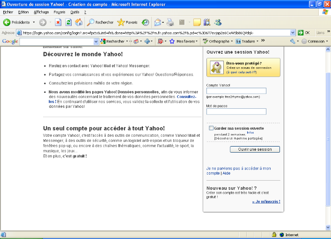Open the Favoris star in the toolbar
The height and width of the screenshot is (239, 331).
121,22
